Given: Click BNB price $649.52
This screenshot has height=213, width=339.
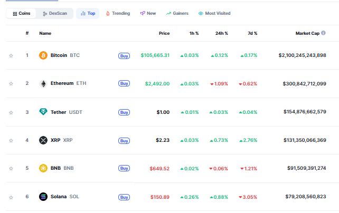Looking at the screenshot, I should (x=159, y=169).
